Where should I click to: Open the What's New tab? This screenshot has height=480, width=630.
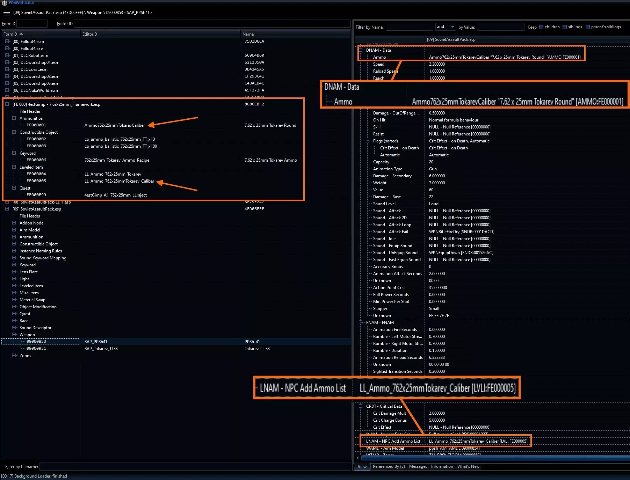click(468, 466)
